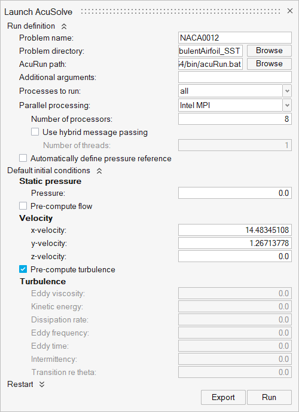This screenshot has height=412, width=299.
Task: Select the x-velocity value field
Action: tap(235, 230)
